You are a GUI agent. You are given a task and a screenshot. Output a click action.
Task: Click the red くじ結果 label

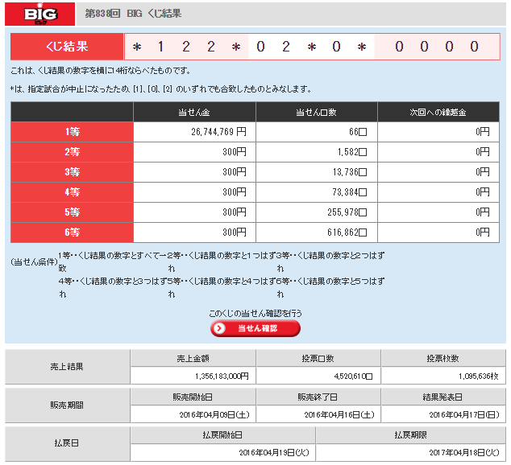tap(67, 47)
